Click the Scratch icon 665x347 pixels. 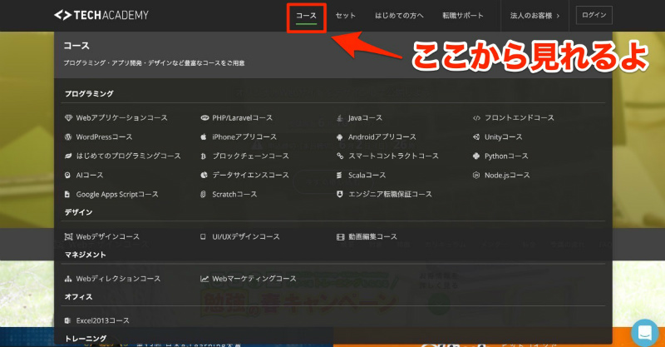coord(203,195)
